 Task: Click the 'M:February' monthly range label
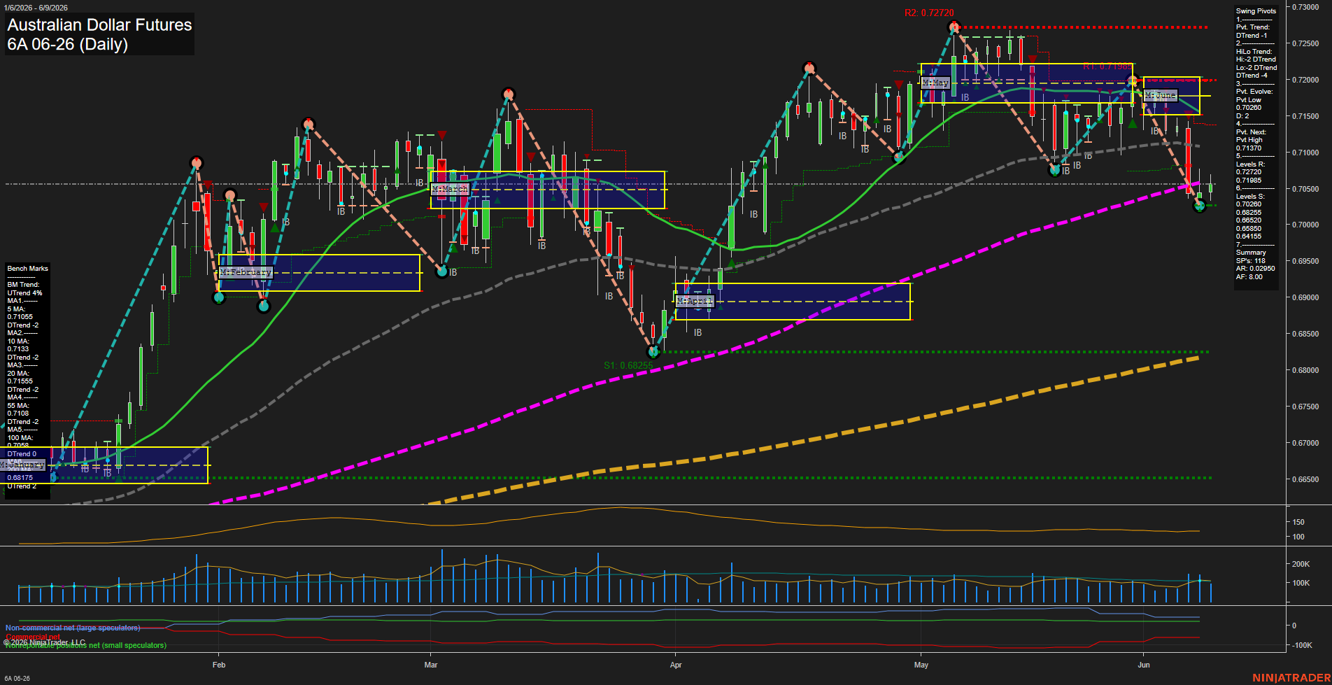tap(245, 272)
